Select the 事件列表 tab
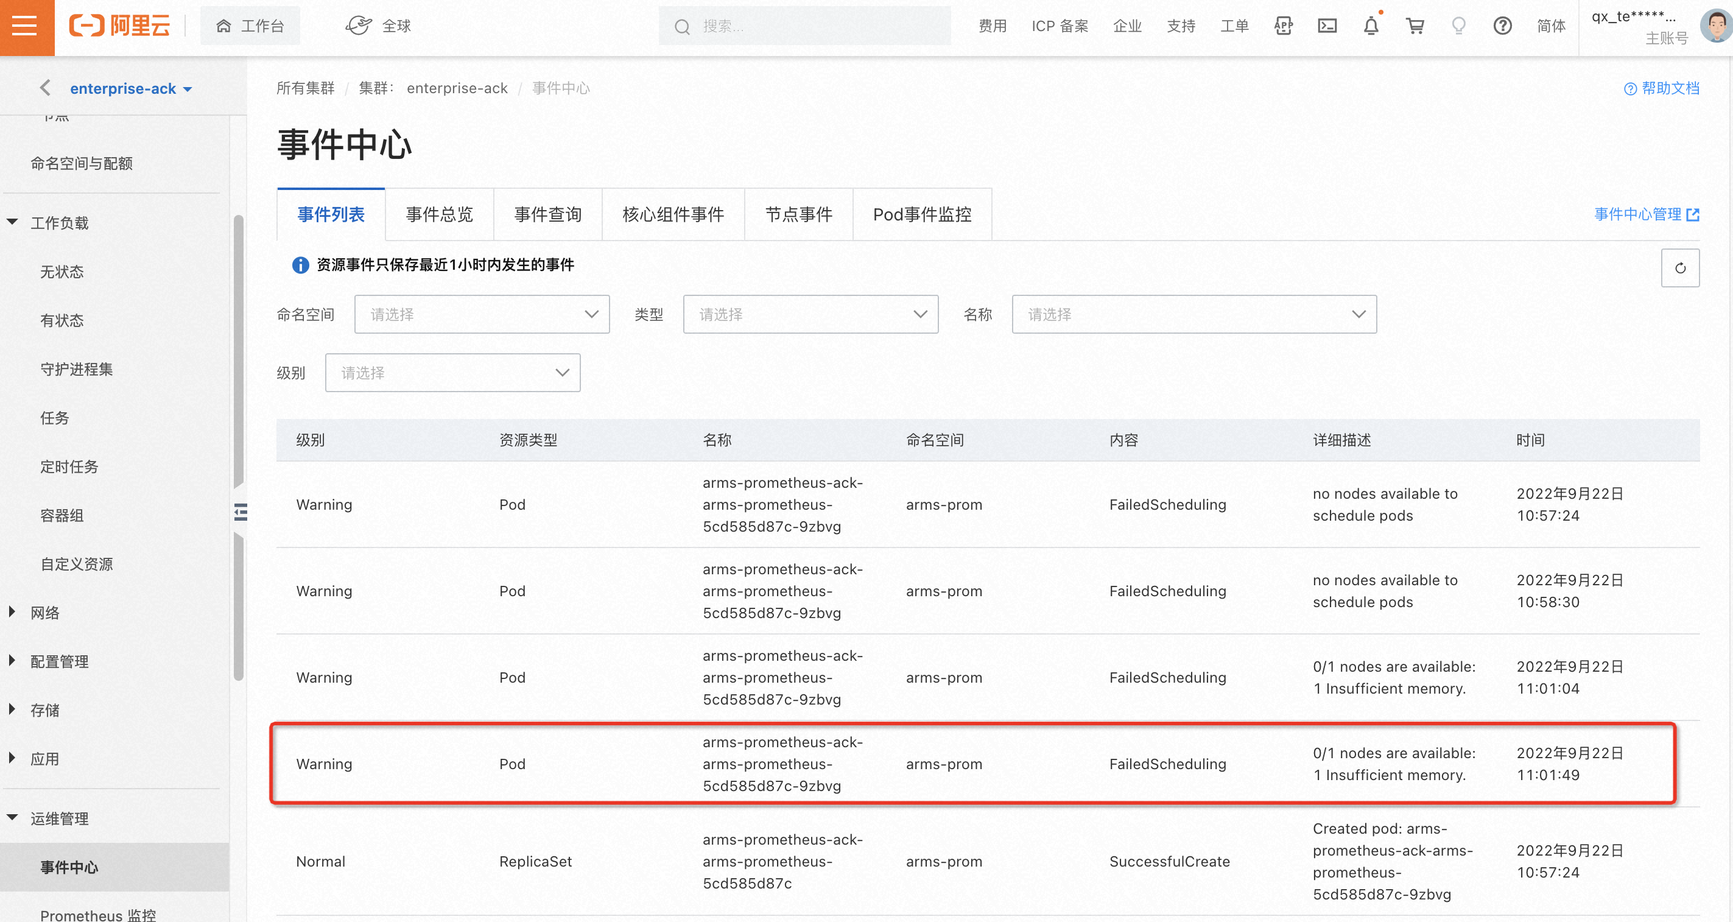Viewport: 1733px width, 922px height. pos(331,215)
